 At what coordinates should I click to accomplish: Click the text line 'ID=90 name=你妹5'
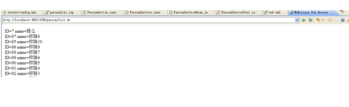point(22,63)
